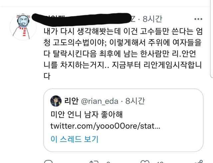Click the scrollbar at the right edge
Screen dimensions: 213x163
[x=211, y=39]
